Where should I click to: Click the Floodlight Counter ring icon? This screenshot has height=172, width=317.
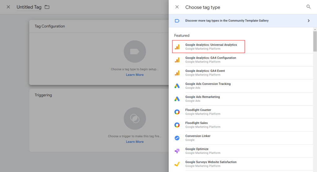point(177,112)
